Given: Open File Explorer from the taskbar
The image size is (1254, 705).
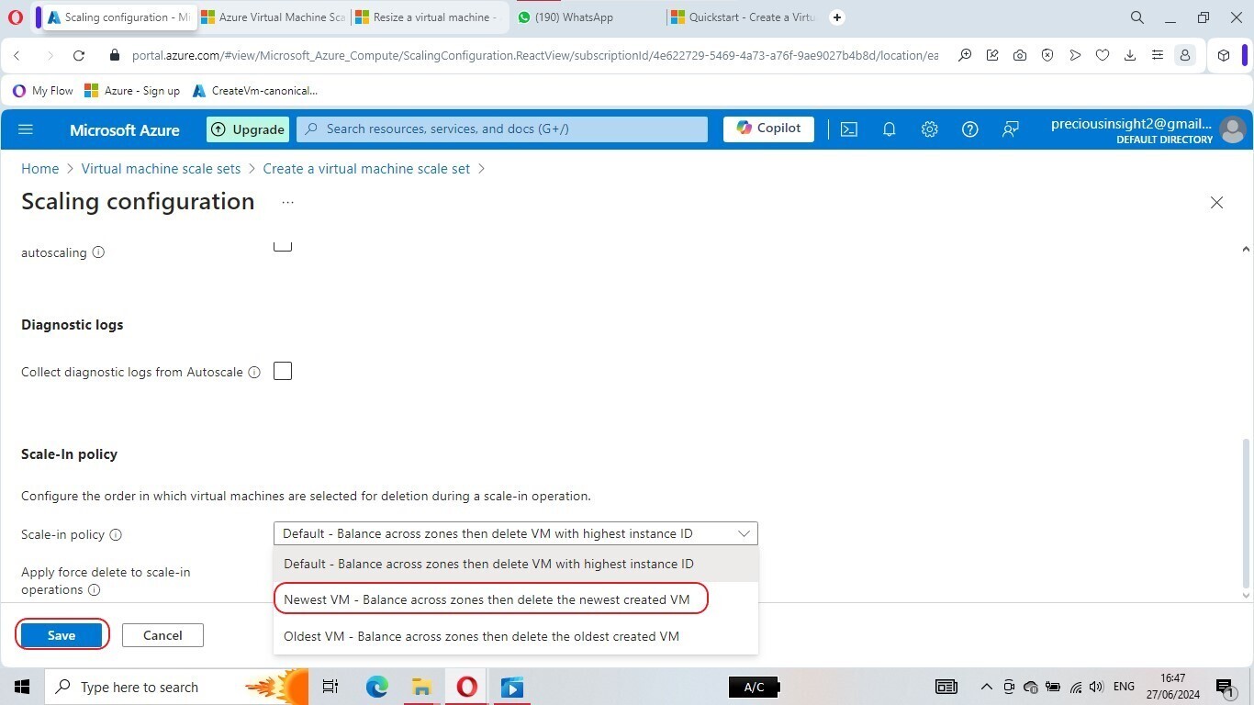Looking at the screenshot, I should click(x=421, y=687).
